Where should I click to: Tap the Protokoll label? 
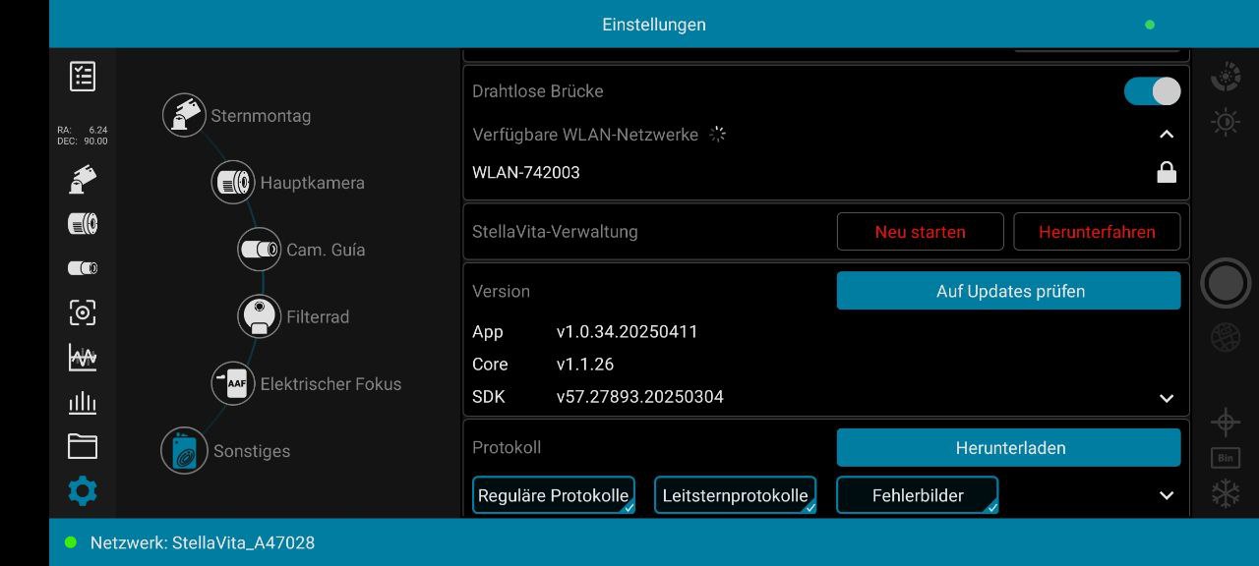coord(507,447)
